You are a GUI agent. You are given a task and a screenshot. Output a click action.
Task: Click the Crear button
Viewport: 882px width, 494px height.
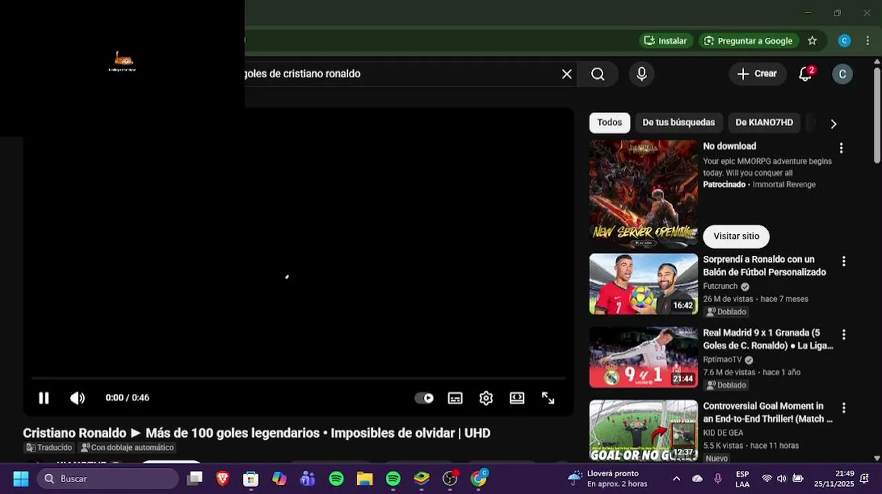[x=757, y=74]
